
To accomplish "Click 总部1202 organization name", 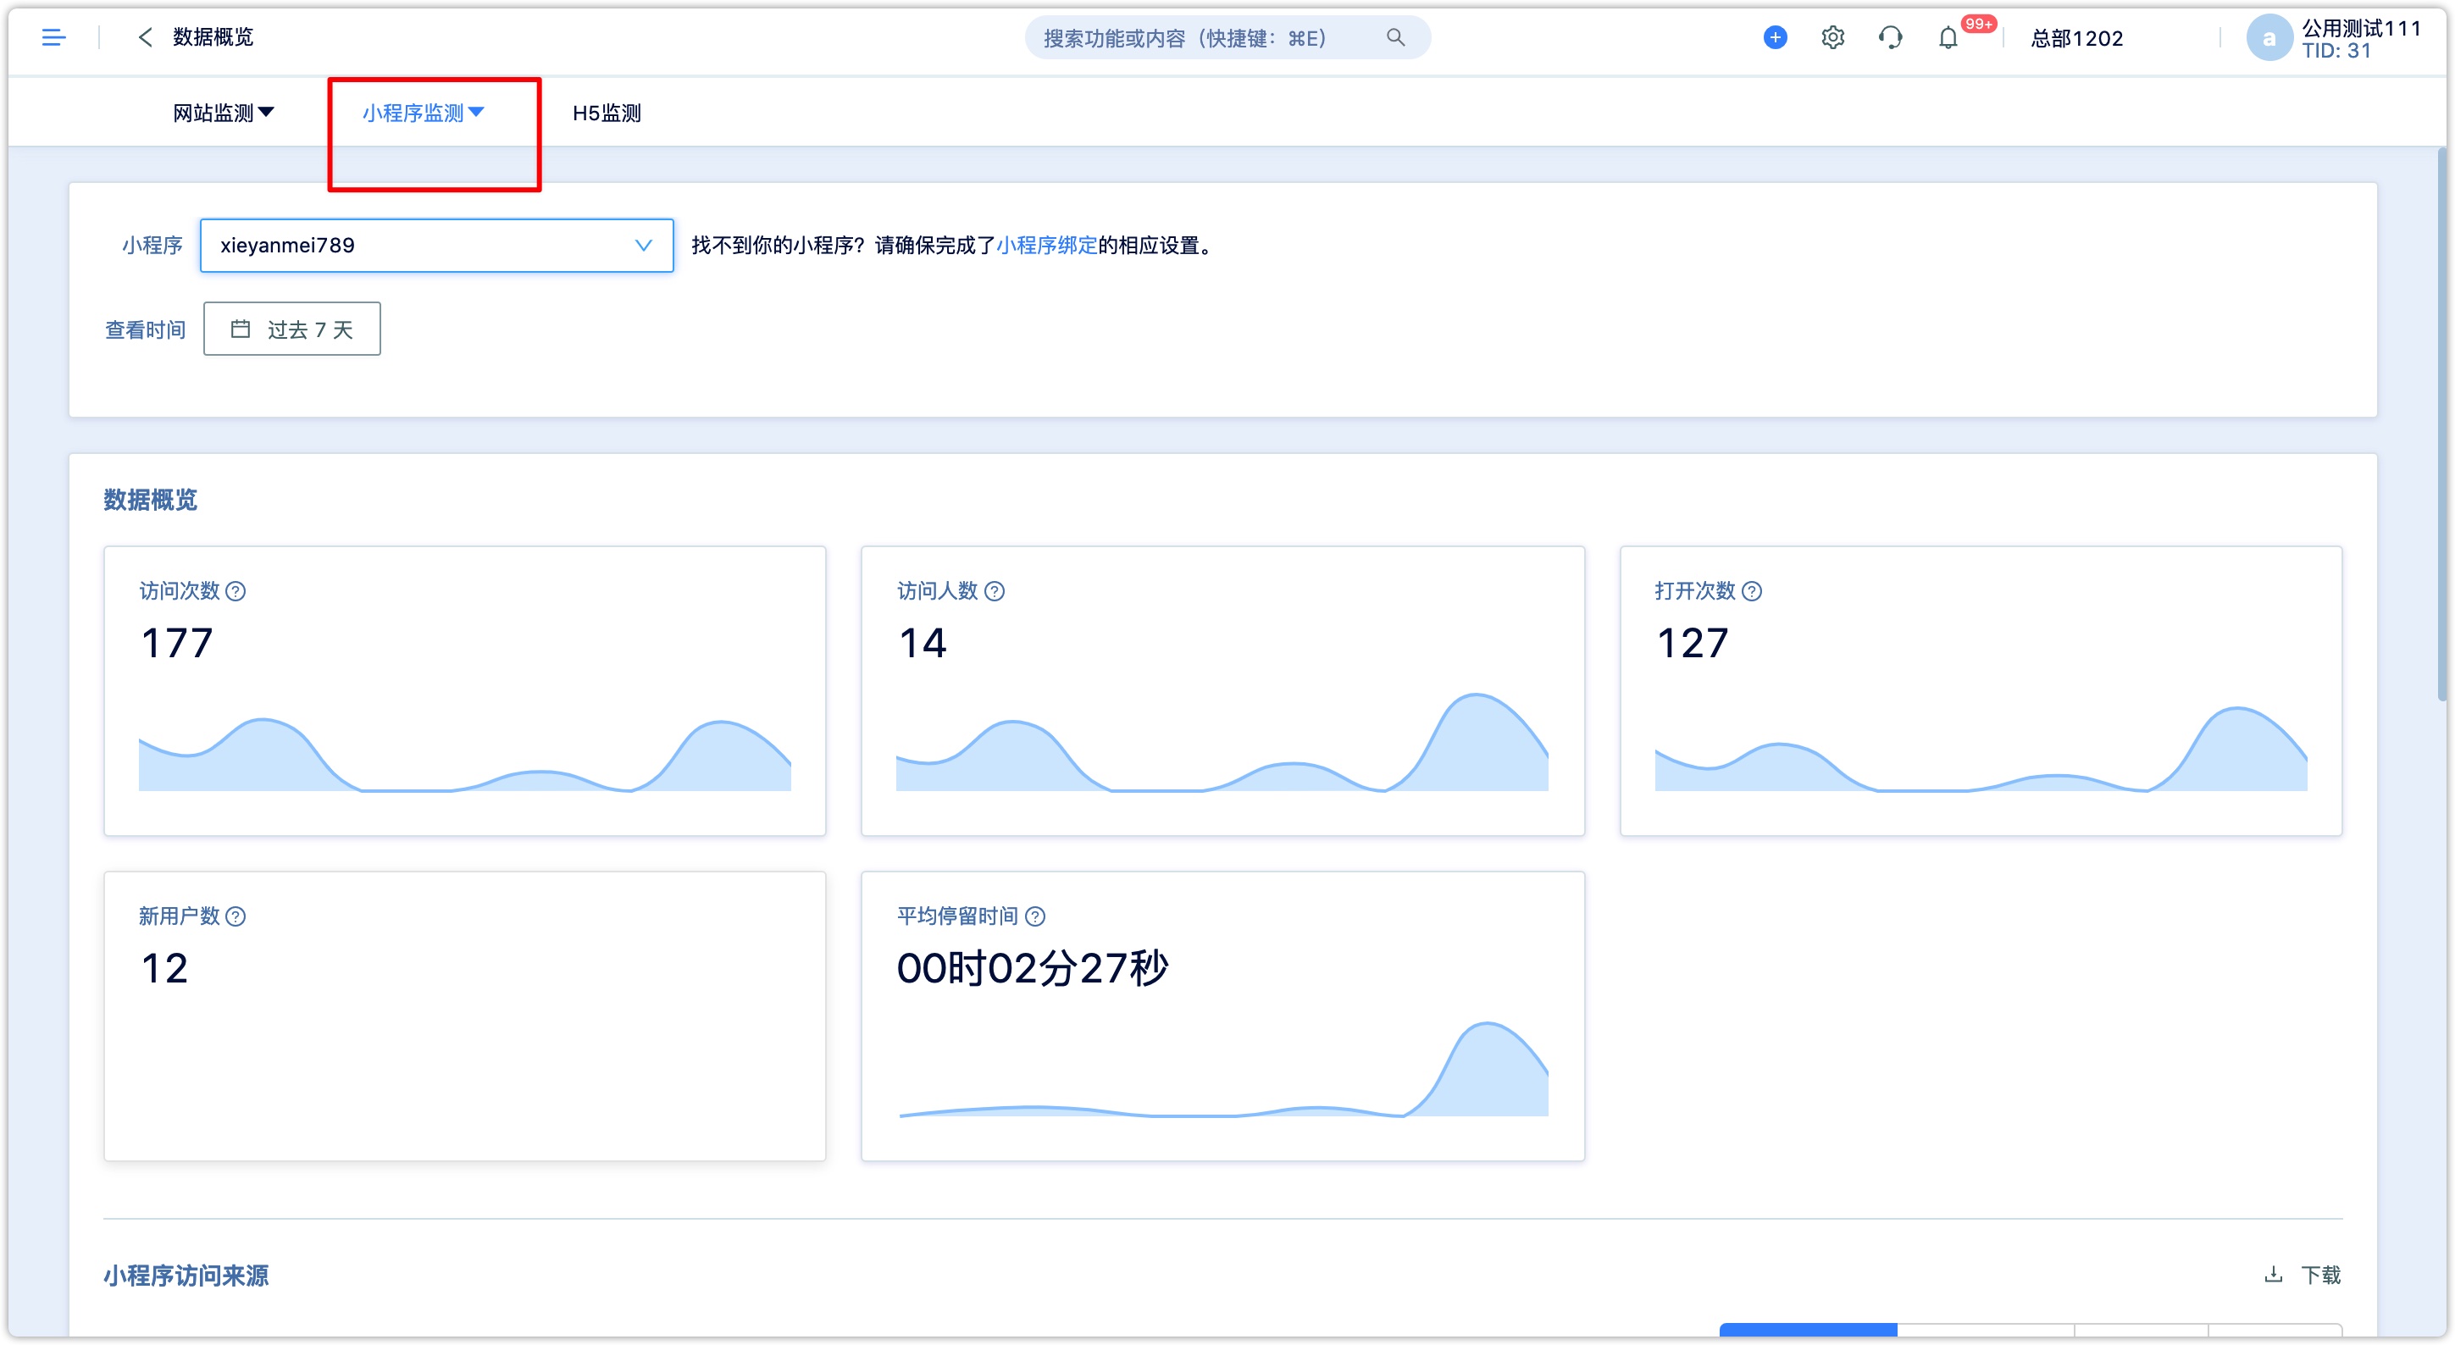I will pos(2076,38).
